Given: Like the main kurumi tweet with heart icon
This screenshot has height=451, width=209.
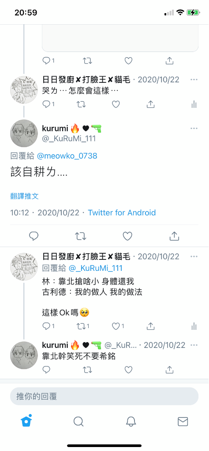Looking at the screenshot, I should pos(127,236).
